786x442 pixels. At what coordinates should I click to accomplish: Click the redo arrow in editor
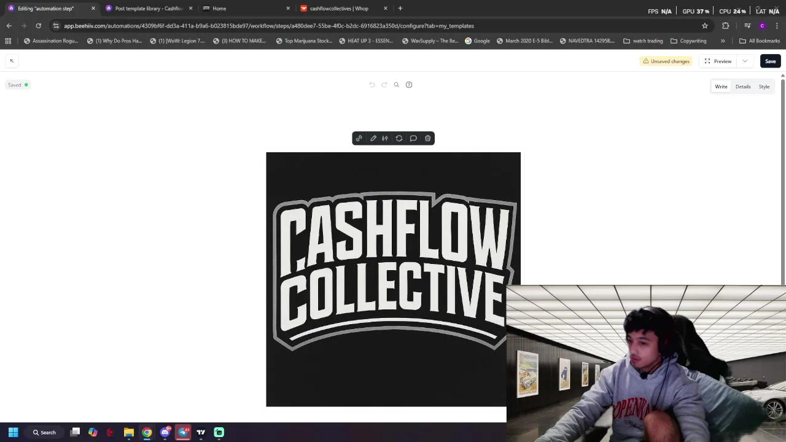[384, 85]
